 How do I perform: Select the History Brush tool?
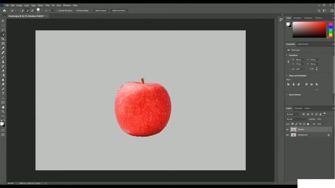pos(3,66)
